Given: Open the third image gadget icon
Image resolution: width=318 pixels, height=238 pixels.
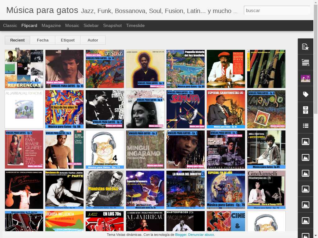Looking at the screenshot, I should pos(306,173).
